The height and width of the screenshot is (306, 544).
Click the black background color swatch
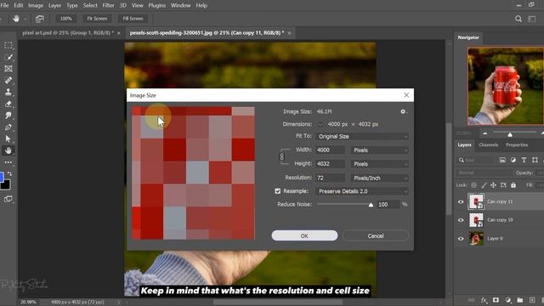(x=6, y=185)
